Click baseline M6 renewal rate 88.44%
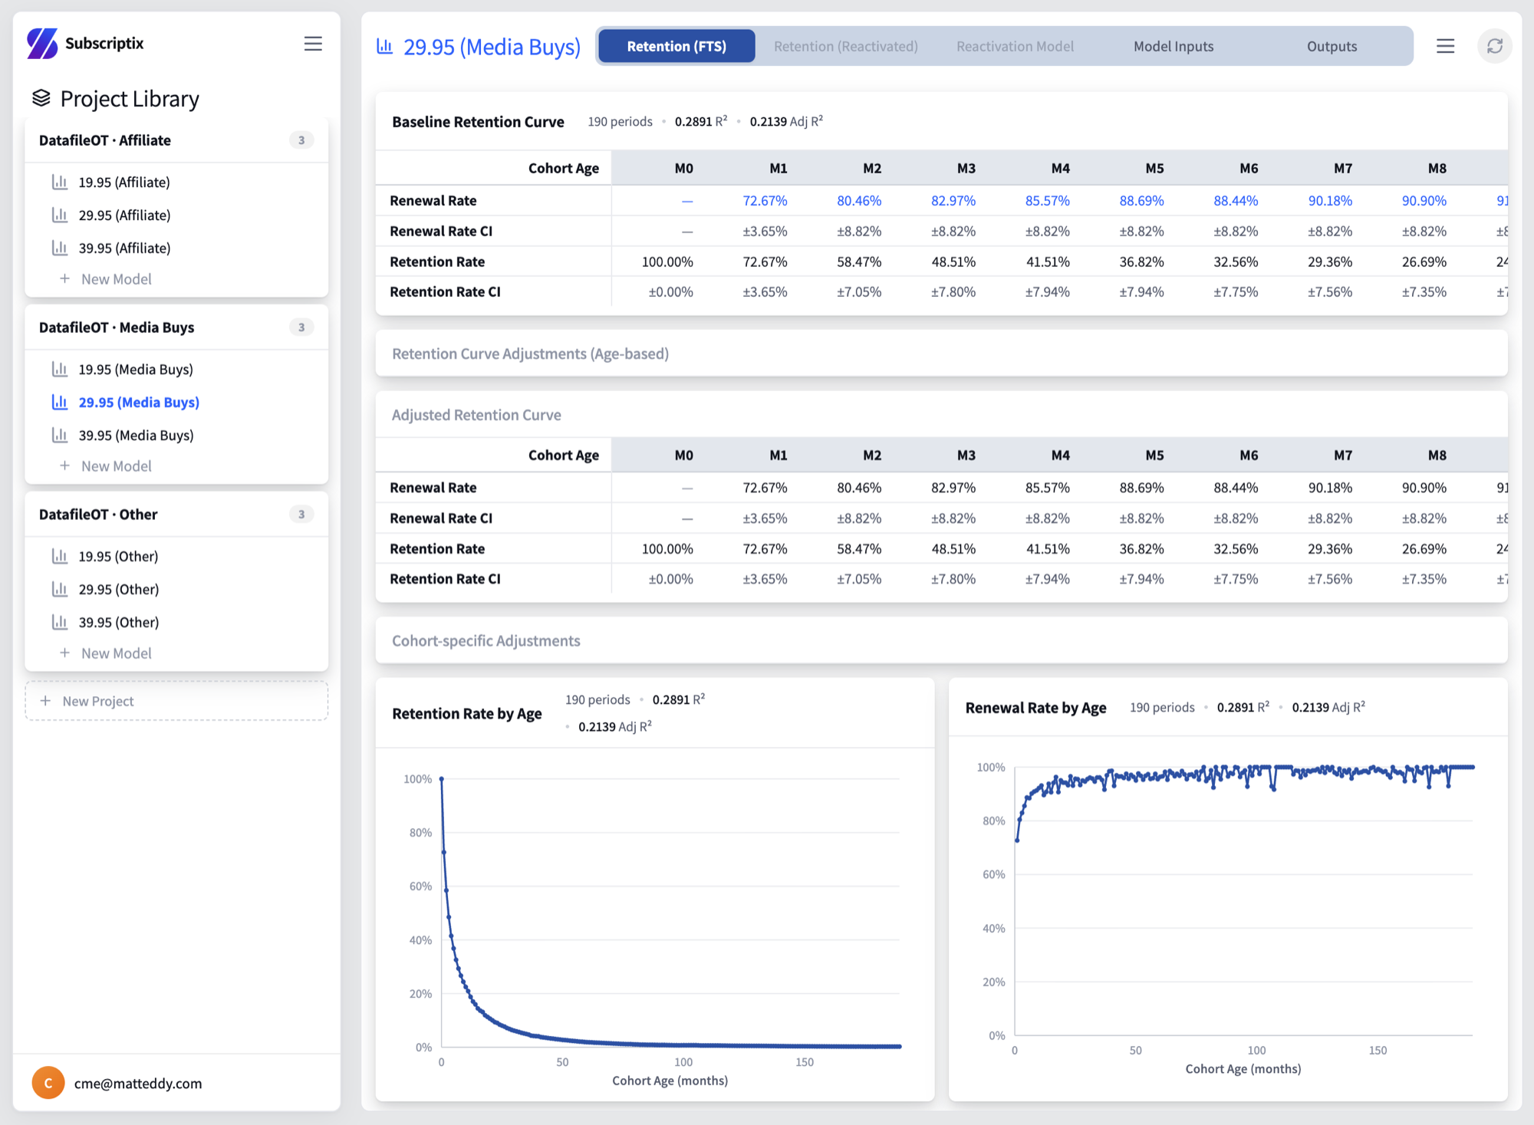This screenshot has width=1534, height=1125. [1236, 200]
